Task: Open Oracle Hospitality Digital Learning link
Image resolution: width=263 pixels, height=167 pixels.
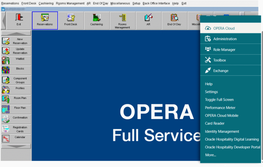Action: pyautogui.click(x=232, y=139)
